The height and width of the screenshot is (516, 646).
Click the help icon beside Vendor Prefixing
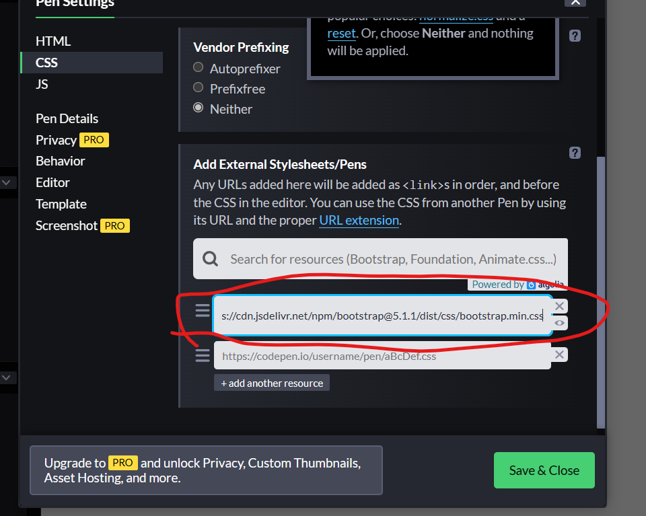(575, 36)
